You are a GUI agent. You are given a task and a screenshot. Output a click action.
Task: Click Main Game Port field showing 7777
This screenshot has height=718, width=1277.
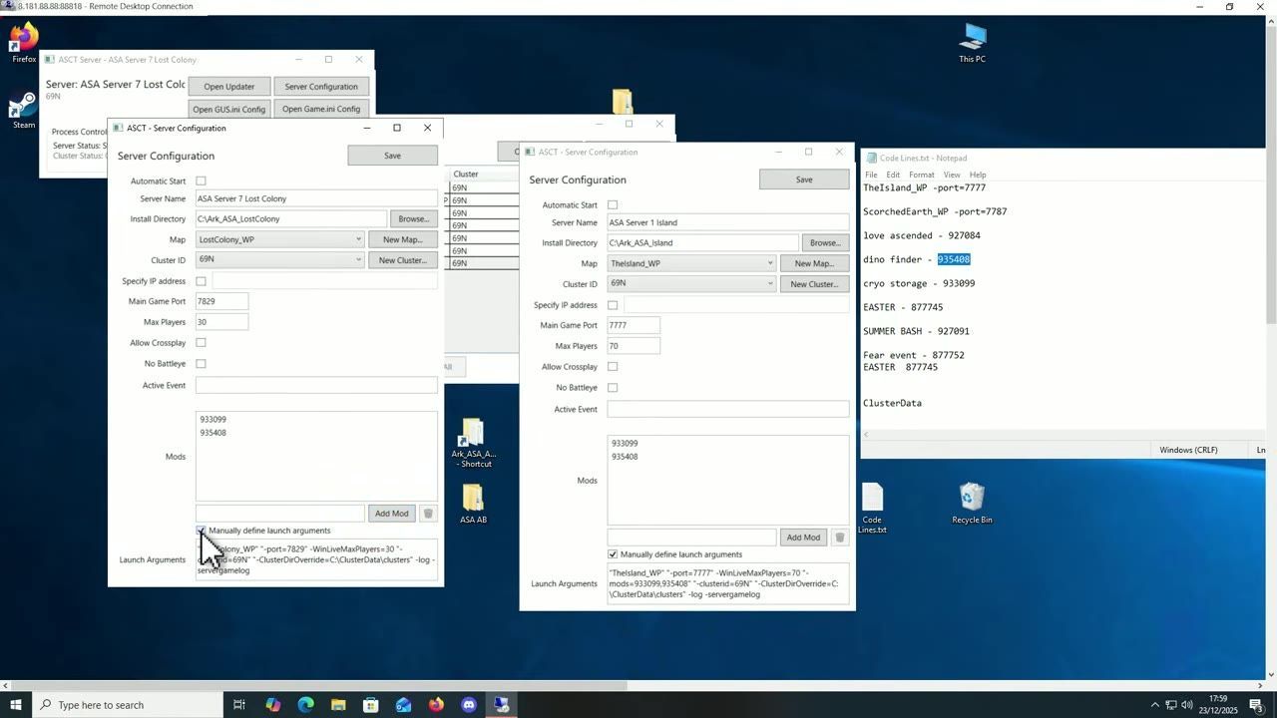pyautogui.click(x=634, y=325)
